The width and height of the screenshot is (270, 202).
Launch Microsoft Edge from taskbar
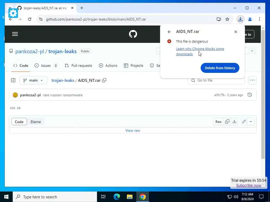[x=117, y=197]
